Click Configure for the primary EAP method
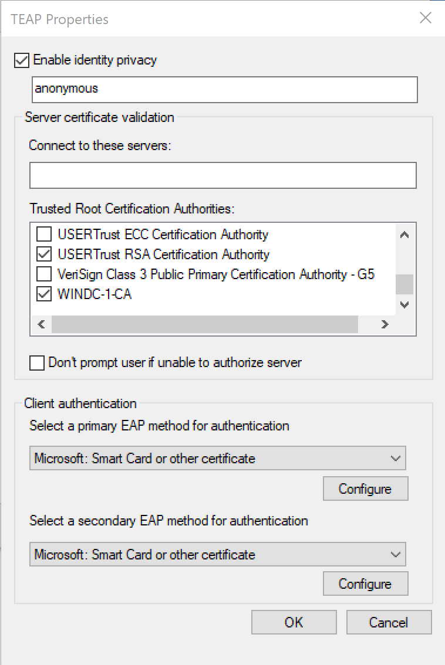Viewport: 445px width, 665px height. 365,488
